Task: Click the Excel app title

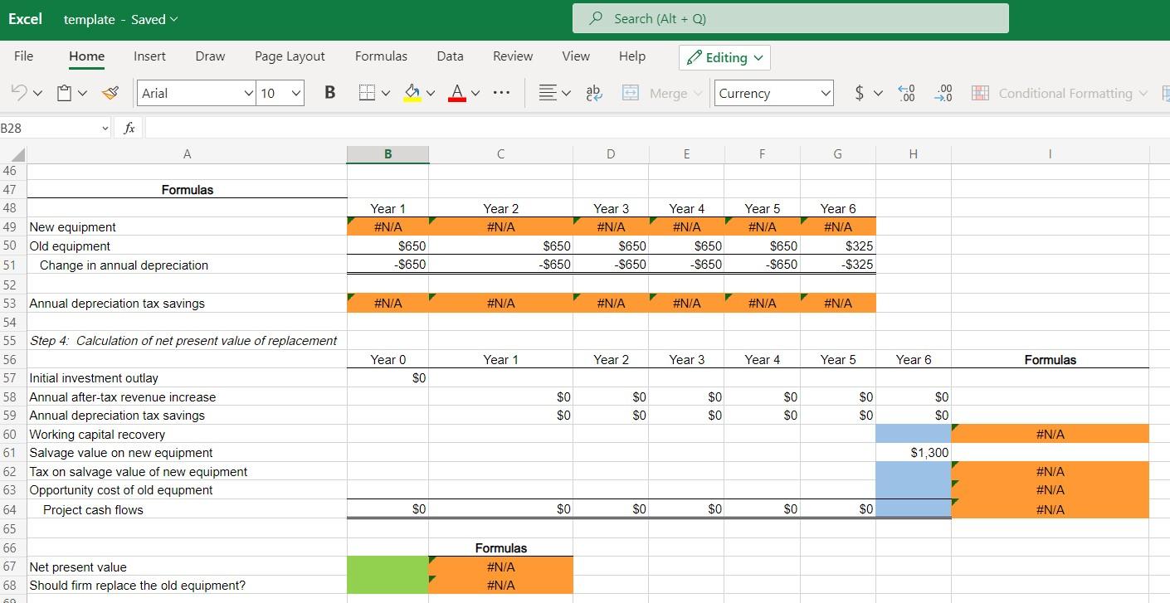Action: (x=25, y=18)
